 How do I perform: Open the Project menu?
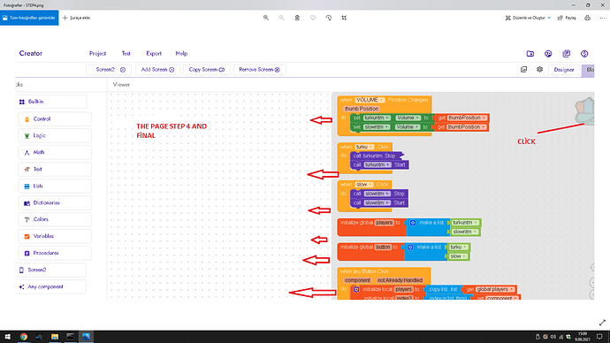tap(97, 54)
